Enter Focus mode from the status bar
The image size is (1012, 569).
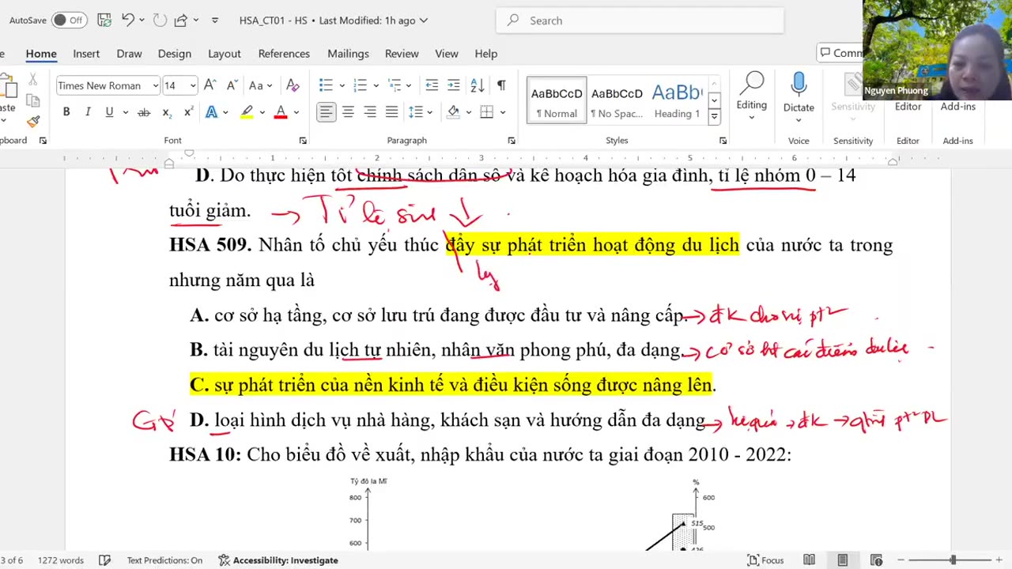765,560
